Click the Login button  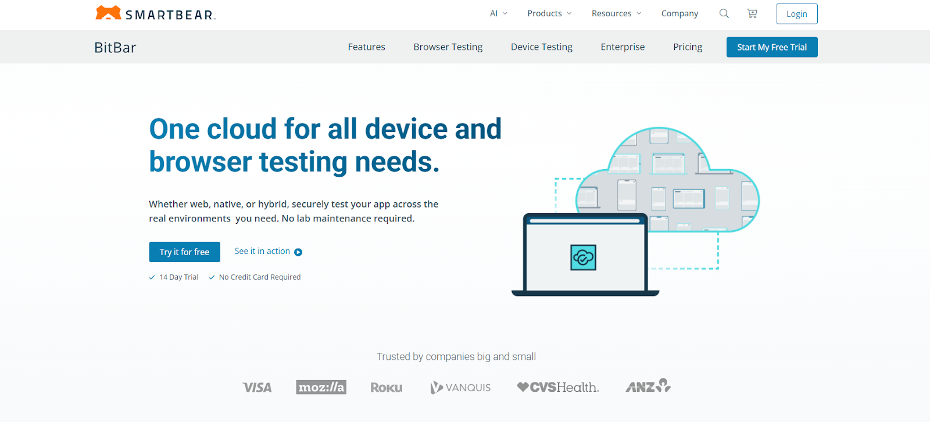[796, 14]
